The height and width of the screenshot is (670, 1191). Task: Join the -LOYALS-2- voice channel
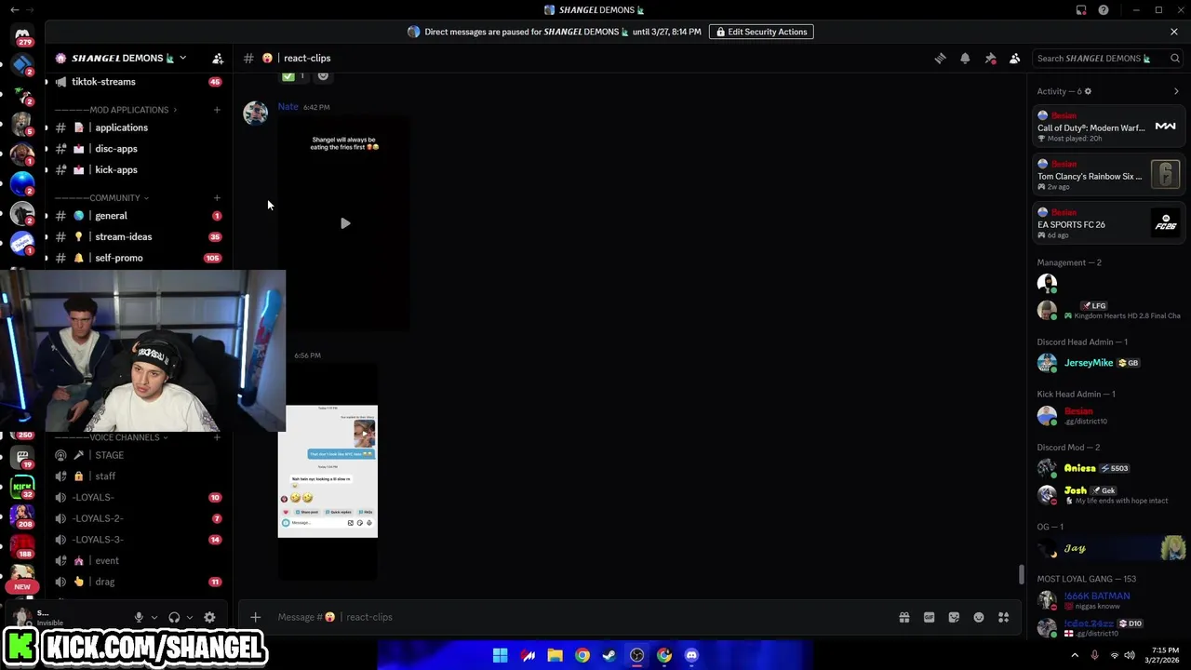pyautogui.click(x=137, y=518)
